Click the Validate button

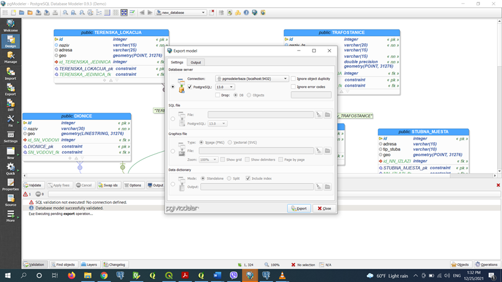coord(33,185)
